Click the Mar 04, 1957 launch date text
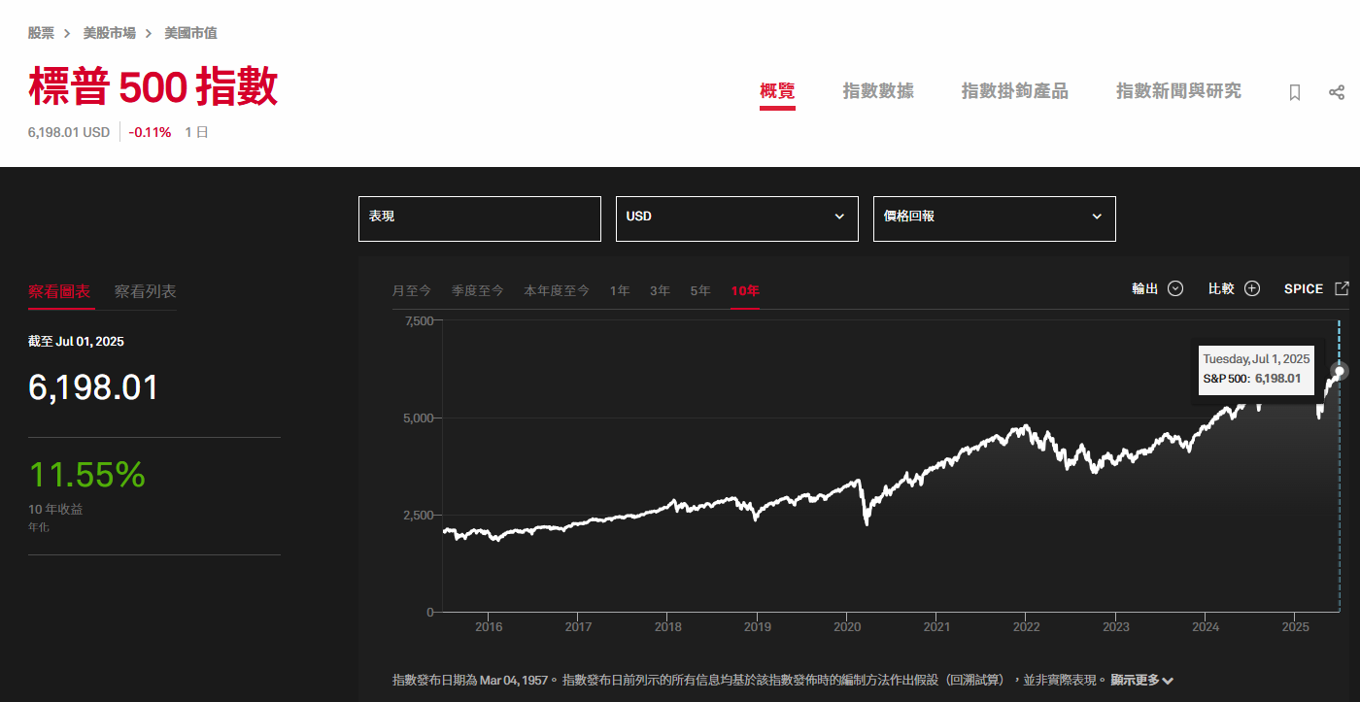 click(x=514, y=680)
